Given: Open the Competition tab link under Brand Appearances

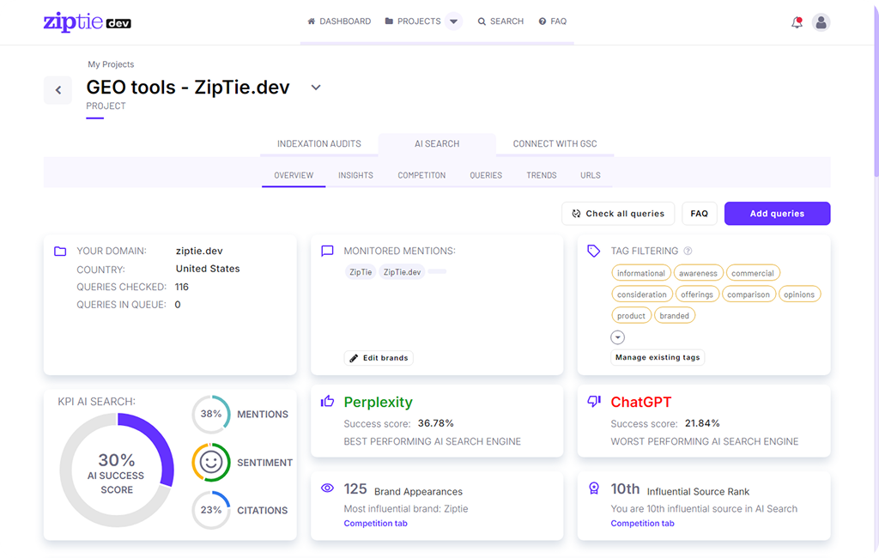Looking at the screenshot, I should (x=375, y=523).
